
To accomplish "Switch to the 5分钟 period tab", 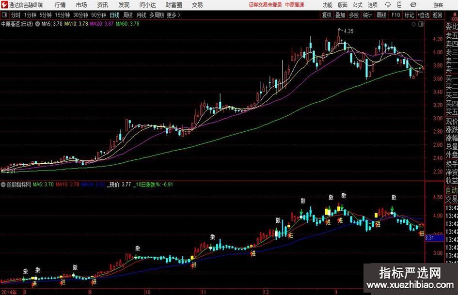I will point(46,15).
